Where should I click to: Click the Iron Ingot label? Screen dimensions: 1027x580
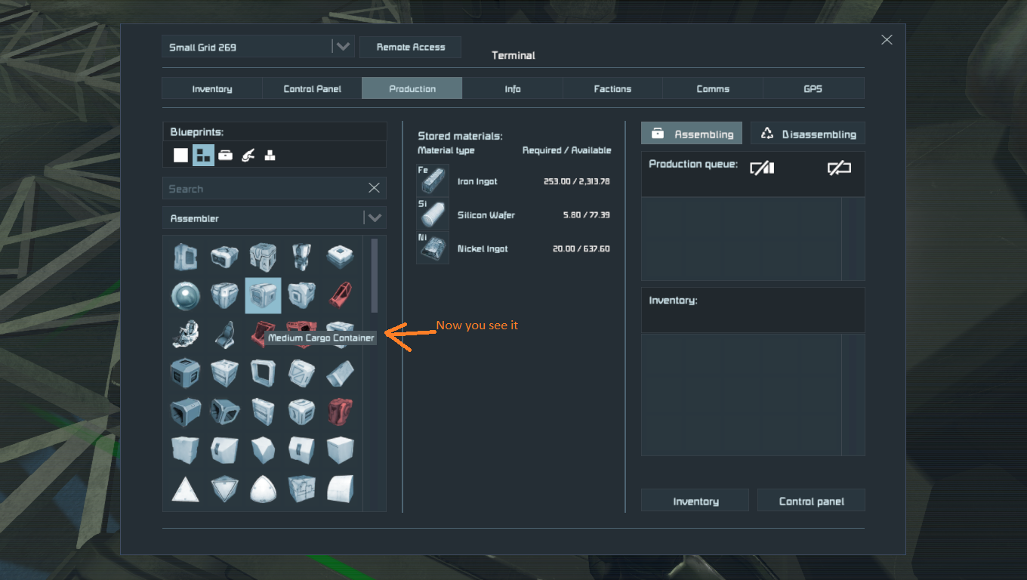coord(477,181)
